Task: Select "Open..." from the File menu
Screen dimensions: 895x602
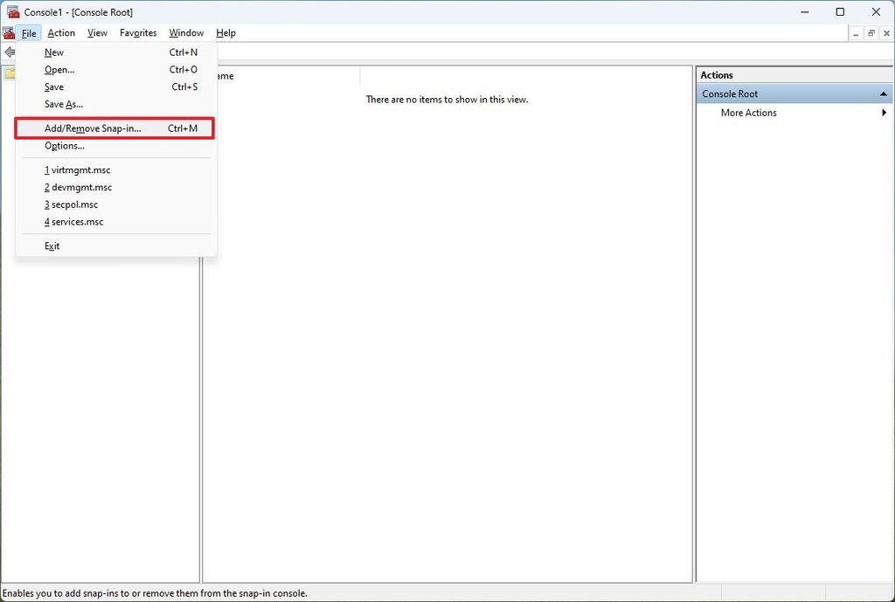Action: point(59,69)
